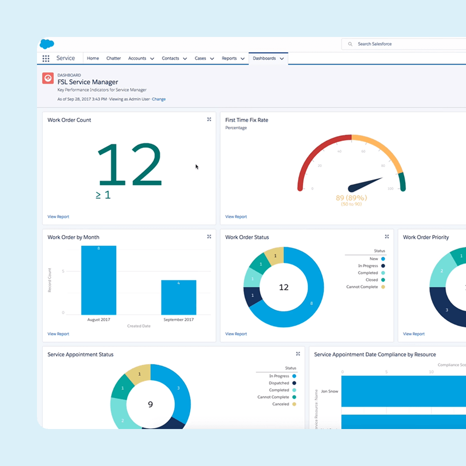Click the FSL Service Manager dashboard icon
This screenshot has height=466, width=466.
pyautogui.click(x=48, y=78)
